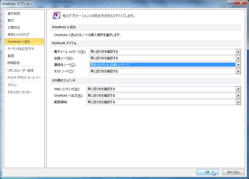Expand 電子メール メッセージ dropdown arrow
The image size is (249, 179).
point(238,52)
